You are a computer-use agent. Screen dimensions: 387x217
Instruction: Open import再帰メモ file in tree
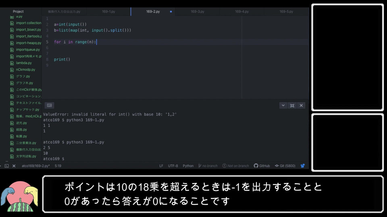29,56
